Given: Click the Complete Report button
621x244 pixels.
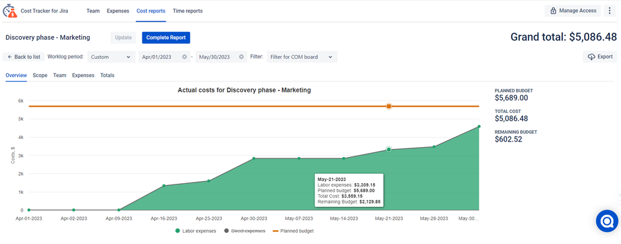Looking at the screenshot, I should pos(166,38).
